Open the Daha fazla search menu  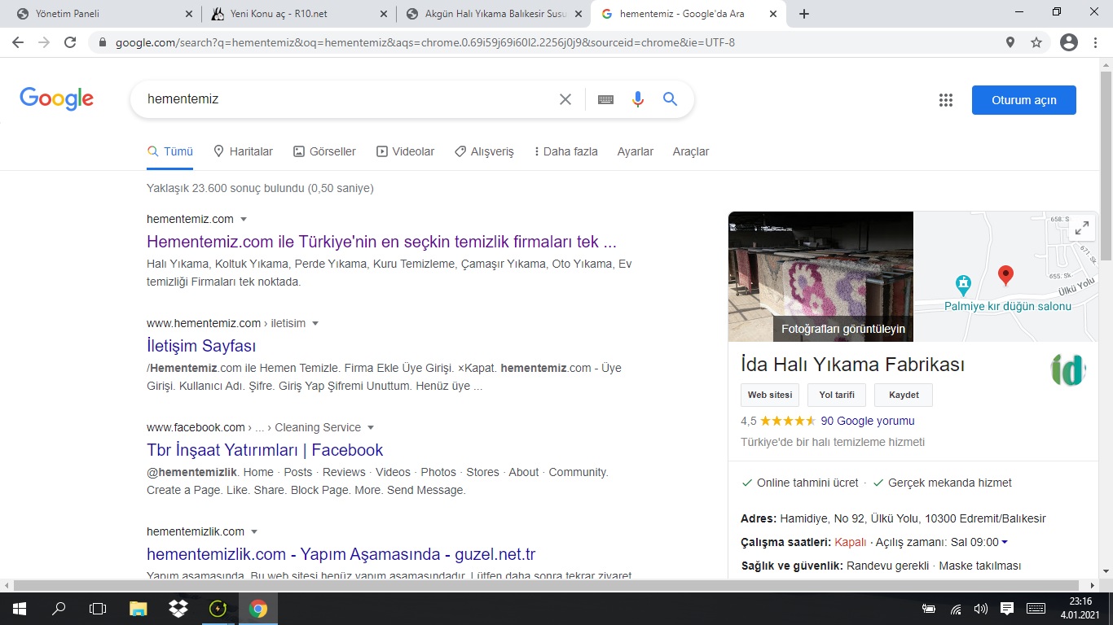point(565,151)
